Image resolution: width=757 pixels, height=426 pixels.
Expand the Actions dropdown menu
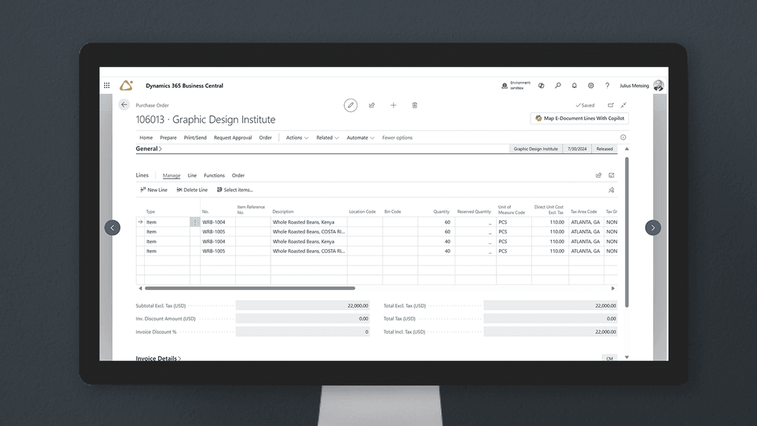(x=297, y=138)
